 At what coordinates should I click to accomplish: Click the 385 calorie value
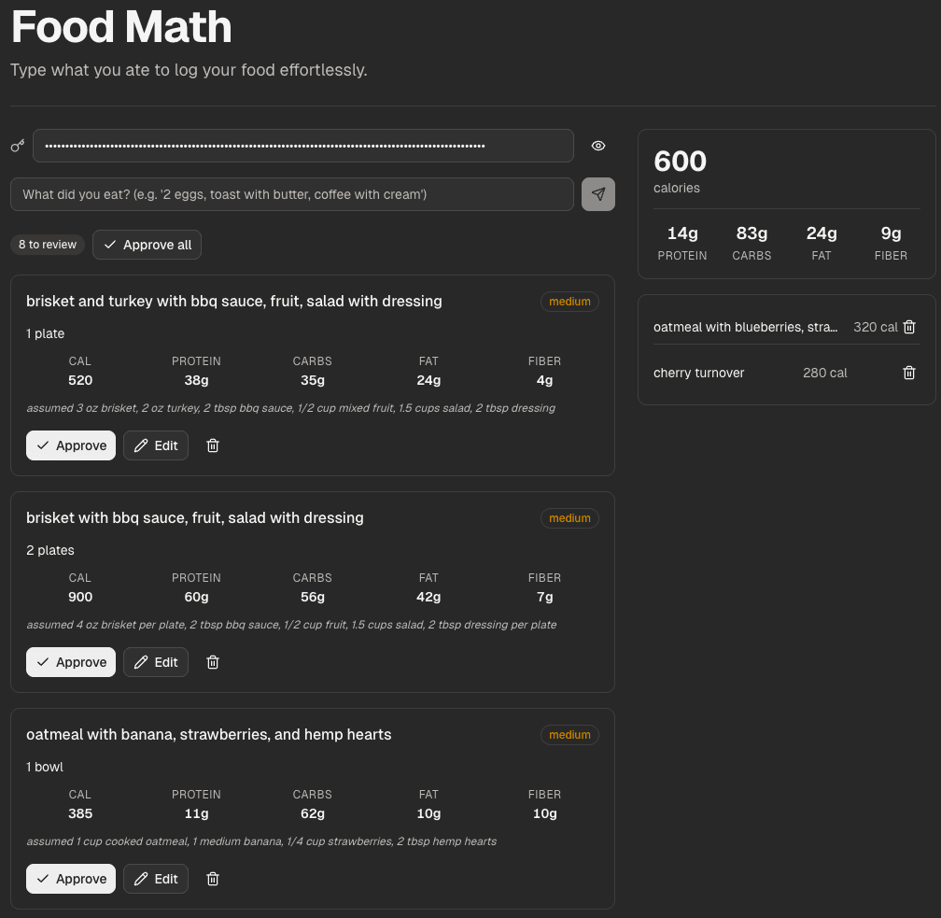point(80,813)
